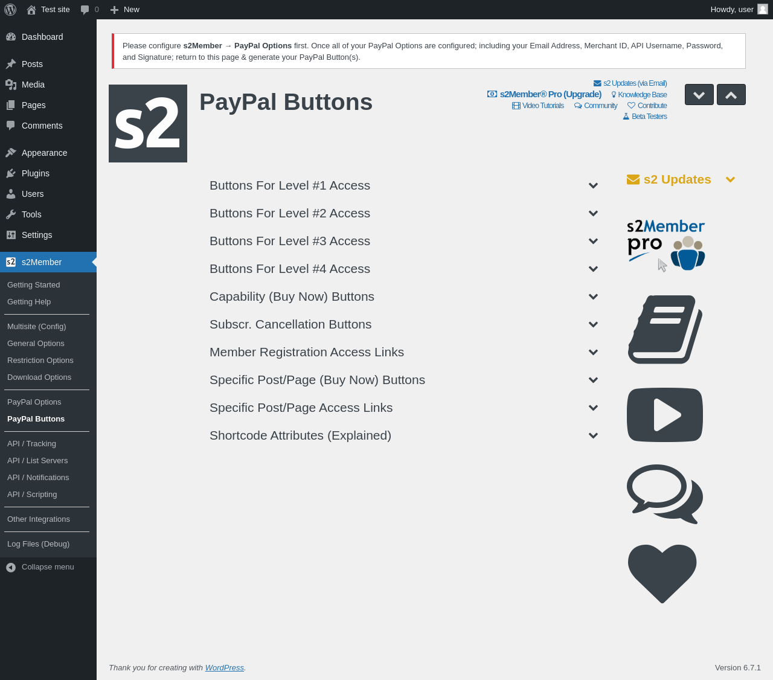
Task: Open the Appearance menu
Action: pos(48,153)
